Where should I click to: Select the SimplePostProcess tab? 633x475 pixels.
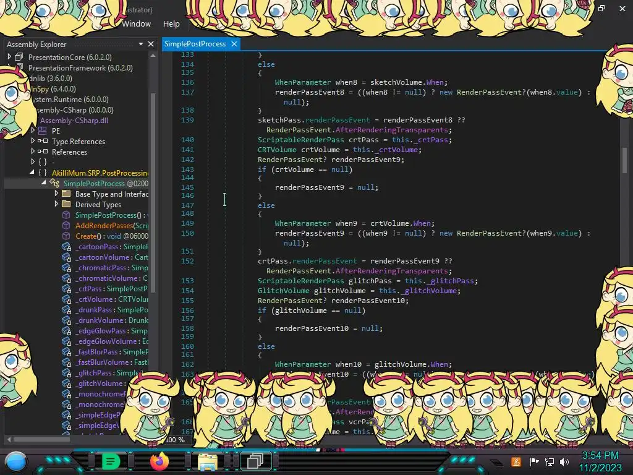pyautogui.click(x=195, y=44)
